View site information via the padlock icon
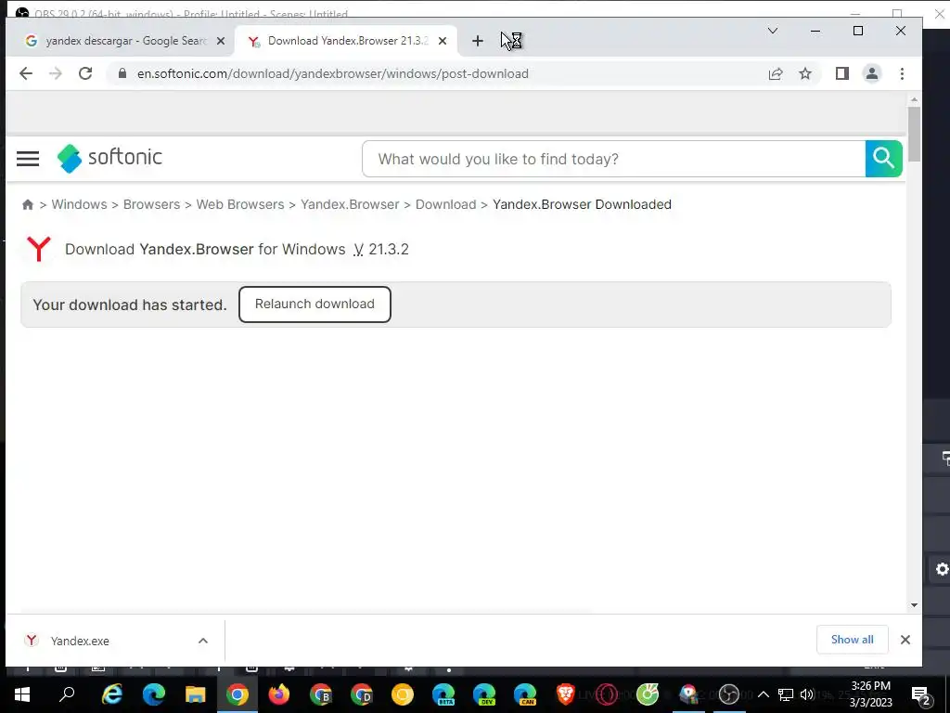The height and width of the screenshot is (713, 950). [x=122, y=73]
